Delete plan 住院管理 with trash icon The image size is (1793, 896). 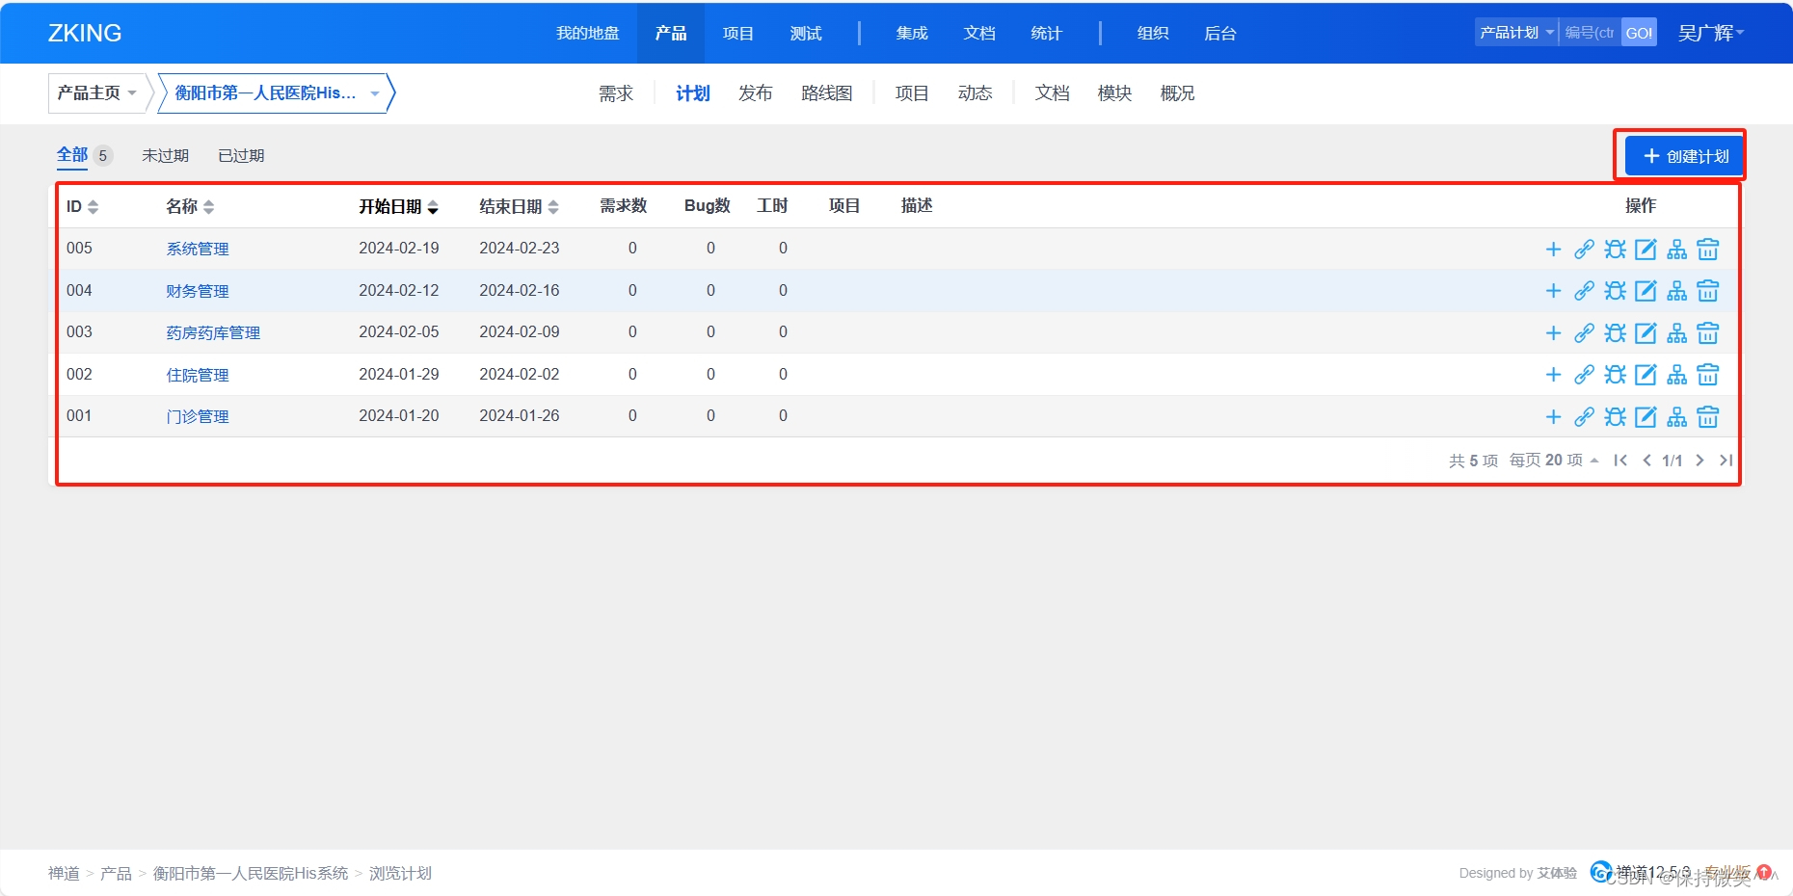(x=1707, y=375)
